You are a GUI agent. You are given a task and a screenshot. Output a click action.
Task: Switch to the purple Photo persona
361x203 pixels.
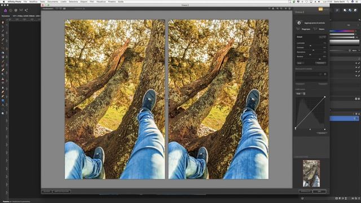[x=5, y=10]
